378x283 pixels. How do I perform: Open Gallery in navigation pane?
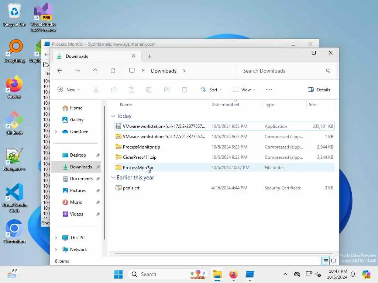(77, 120)
